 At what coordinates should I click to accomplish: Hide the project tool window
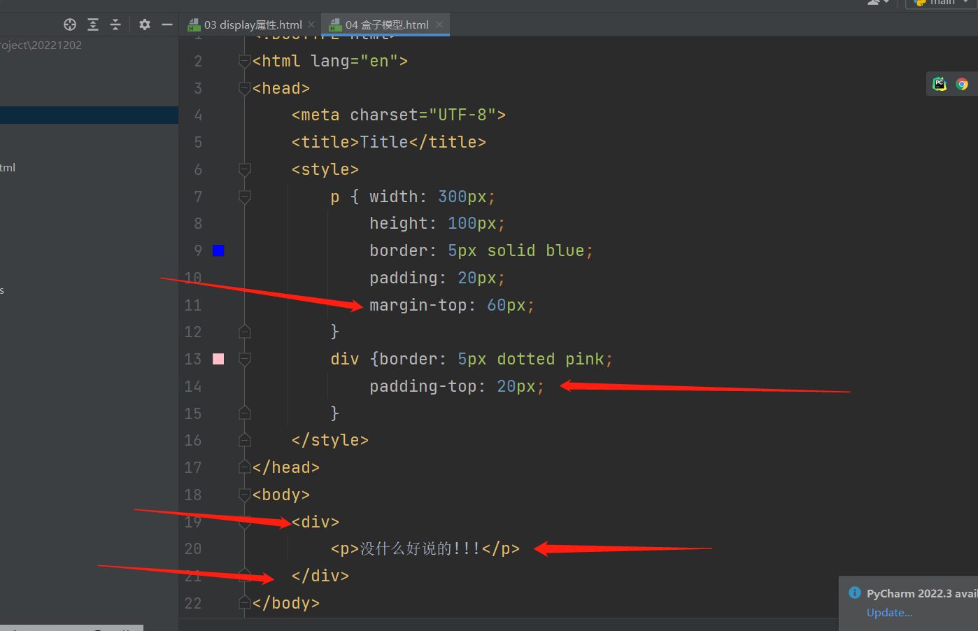167,24
